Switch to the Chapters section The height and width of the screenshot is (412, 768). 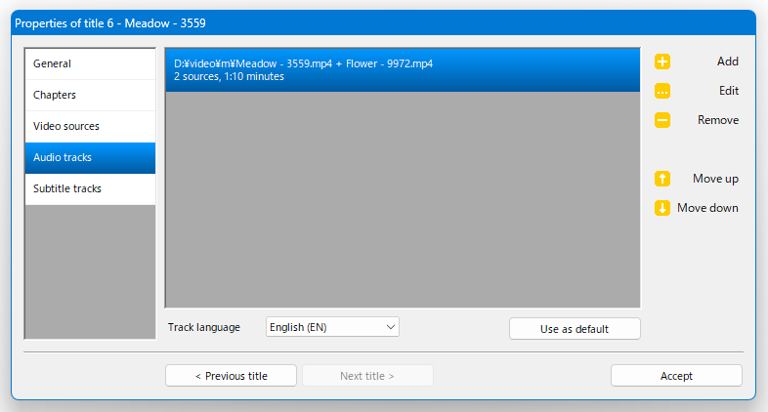click(90, 96)
